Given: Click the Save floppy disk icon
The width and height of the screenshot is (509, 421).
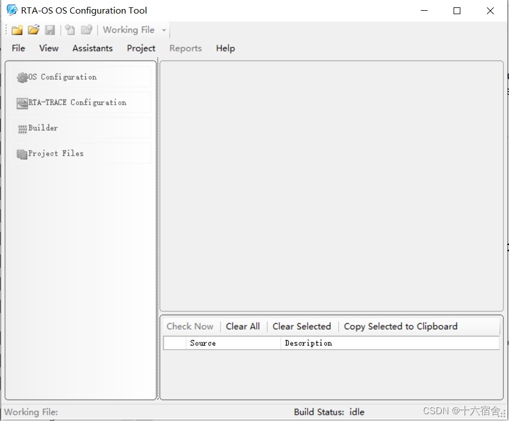Looking at the screenshot, I should coord(50,30).
